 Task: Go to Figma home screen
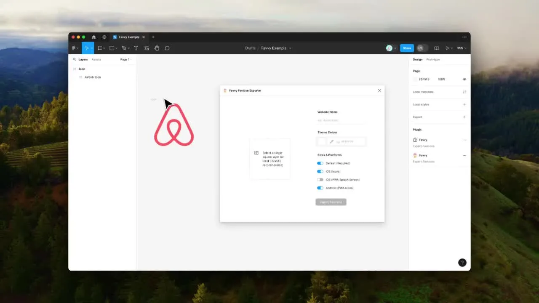[x=93, y=37]
